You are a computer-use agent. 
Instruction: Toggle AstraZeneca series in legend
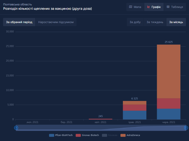[130, 135]
